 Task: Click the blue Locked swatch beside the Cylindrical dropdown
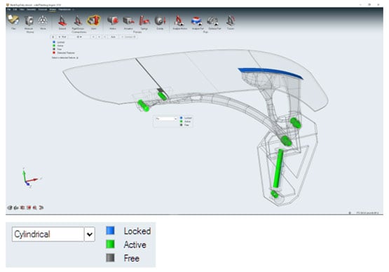pyautogui.click(x=110, y=231)
